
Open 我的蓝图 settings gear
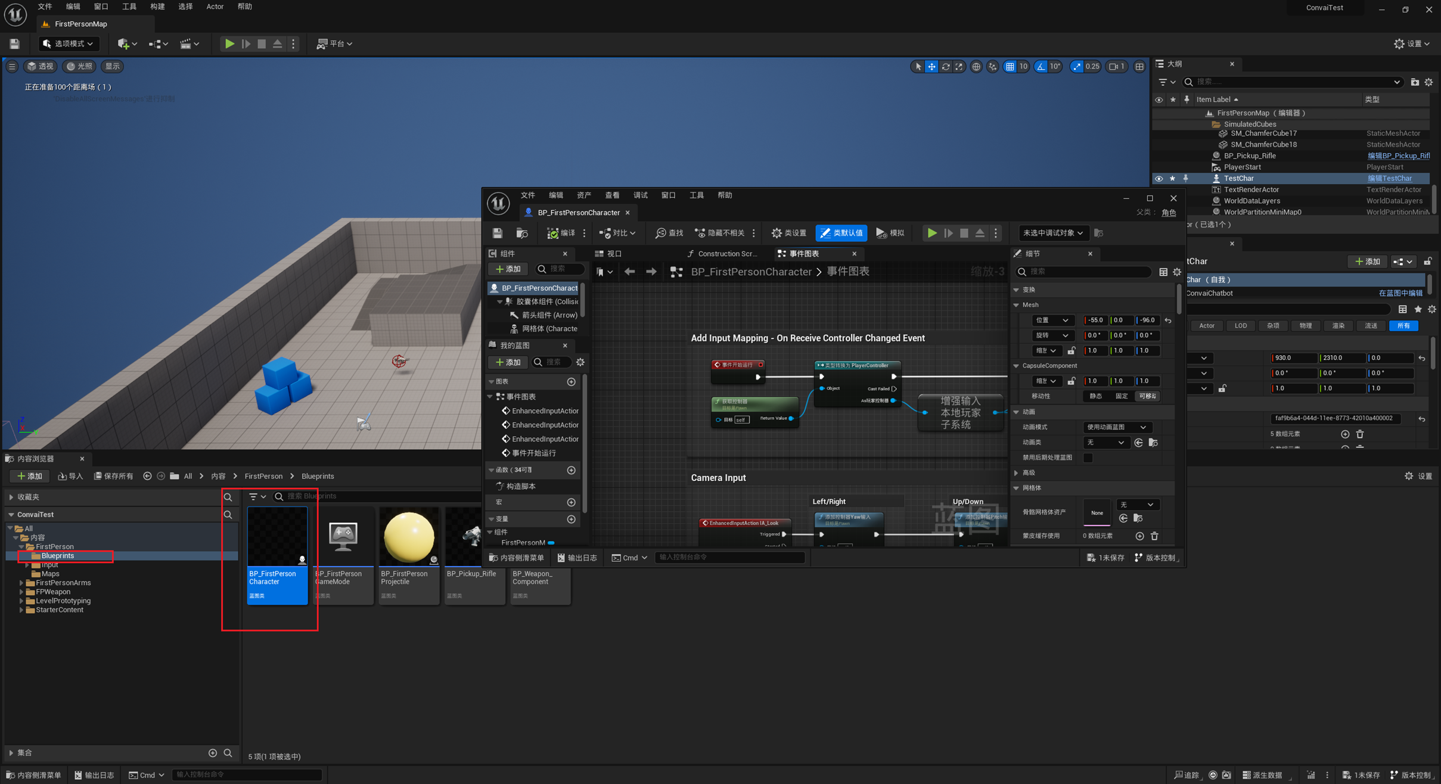coord(580,362)
